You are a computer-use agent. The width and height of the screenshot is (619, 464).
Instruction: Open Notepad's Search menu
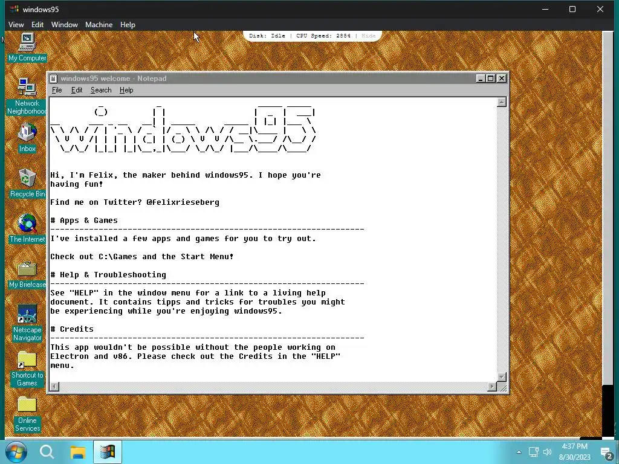pos(101,90)
